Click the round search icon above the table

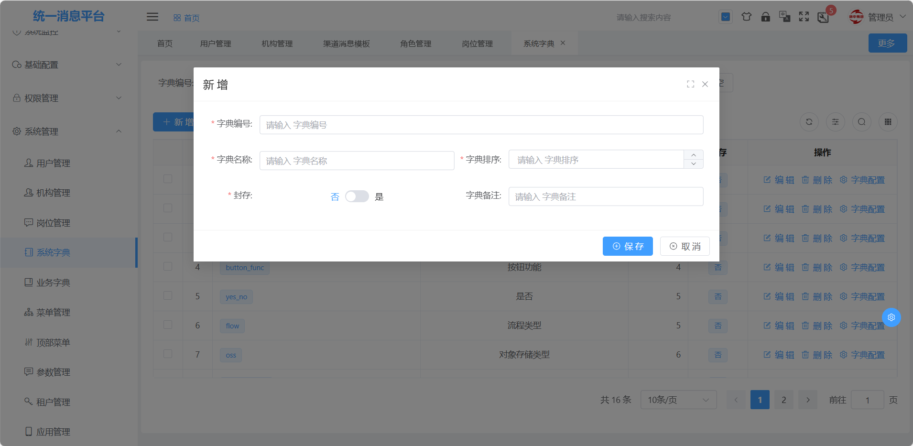[862, 122]
